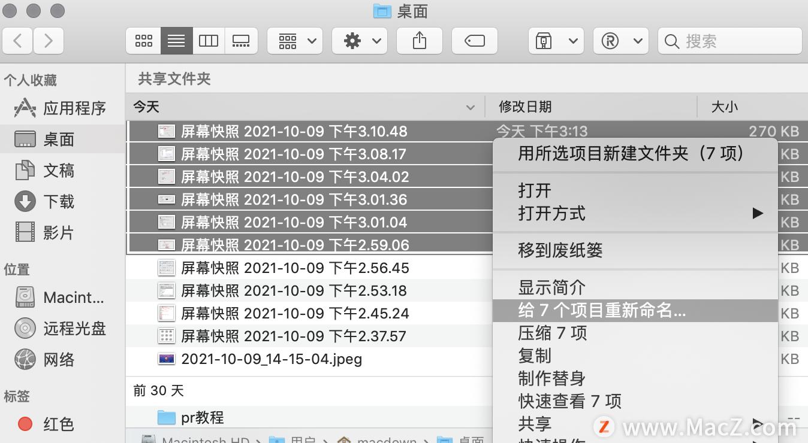
Task: Click the back navigation arrow
Action: (x=18, y=41)
